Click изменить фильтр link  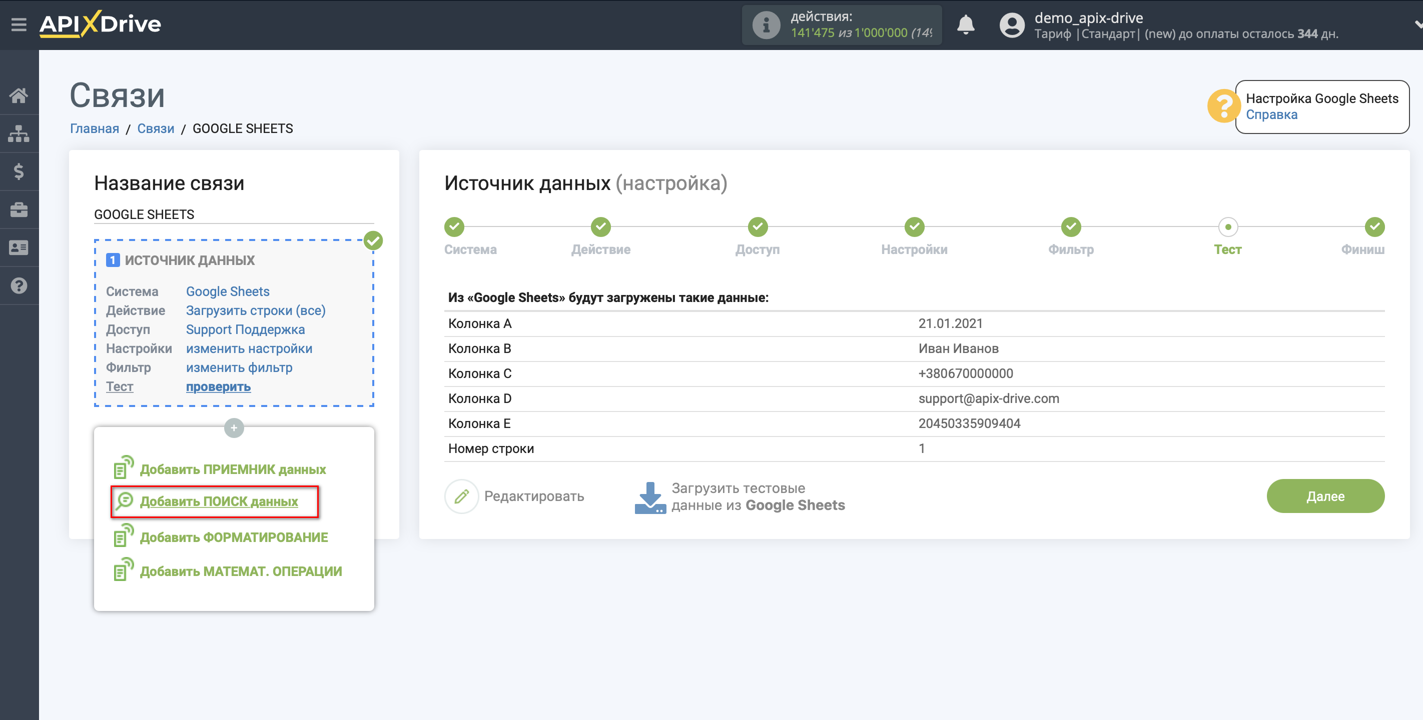pos(239,367)
